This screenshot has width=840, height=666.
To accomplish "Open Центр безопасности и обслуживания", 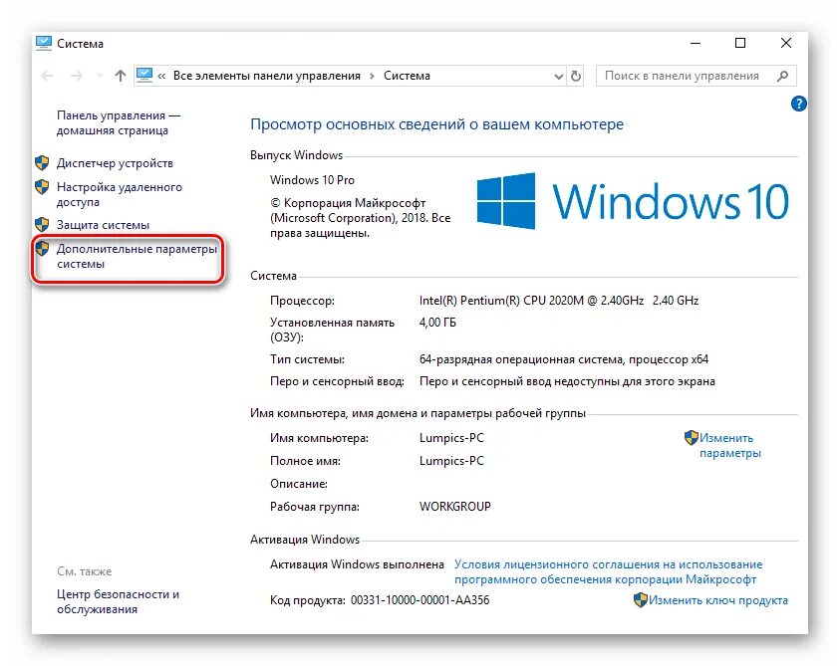I will pyautogui.click(x=118, y=601).
